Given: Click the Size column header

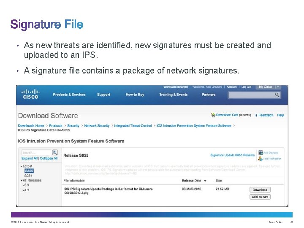Looking at the screenshot, I should 219,181.
